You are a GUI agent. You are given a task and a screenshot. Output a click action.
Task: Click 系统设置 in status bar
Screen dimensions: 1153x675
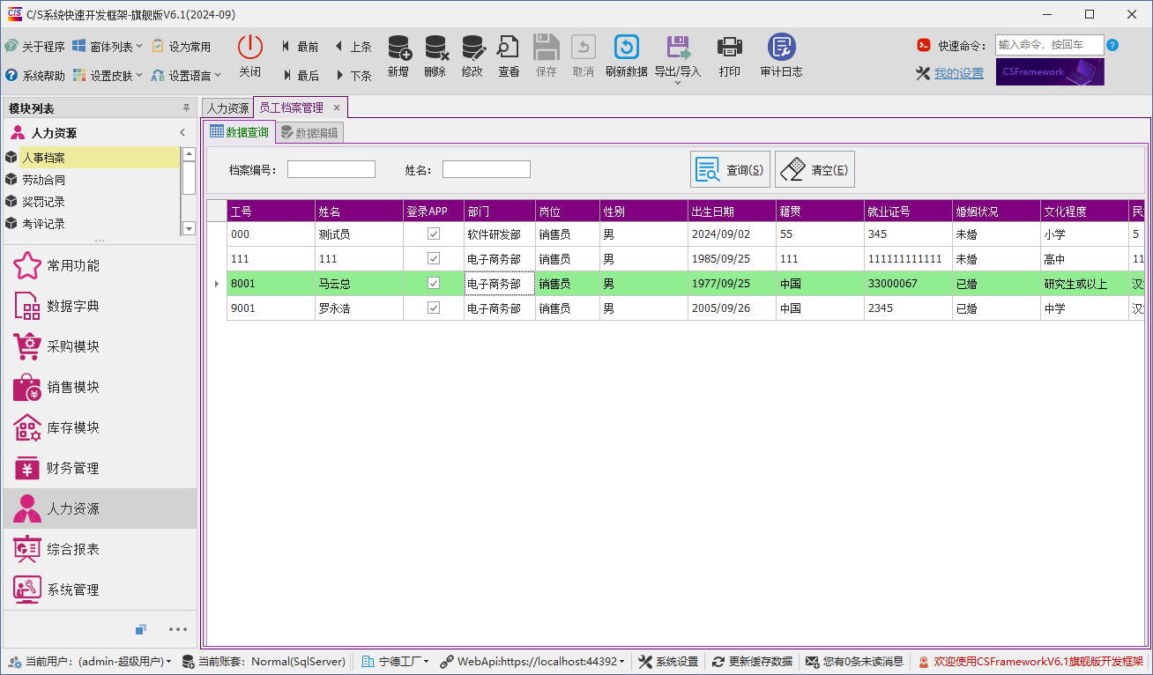(669, 661)
